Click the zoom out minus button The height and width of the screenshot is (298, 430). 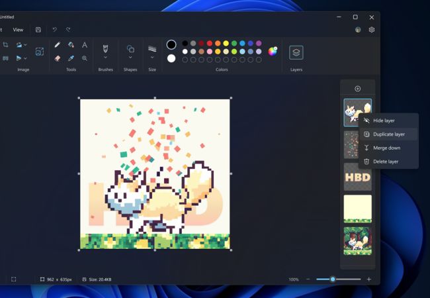click(x=308, y=279)
